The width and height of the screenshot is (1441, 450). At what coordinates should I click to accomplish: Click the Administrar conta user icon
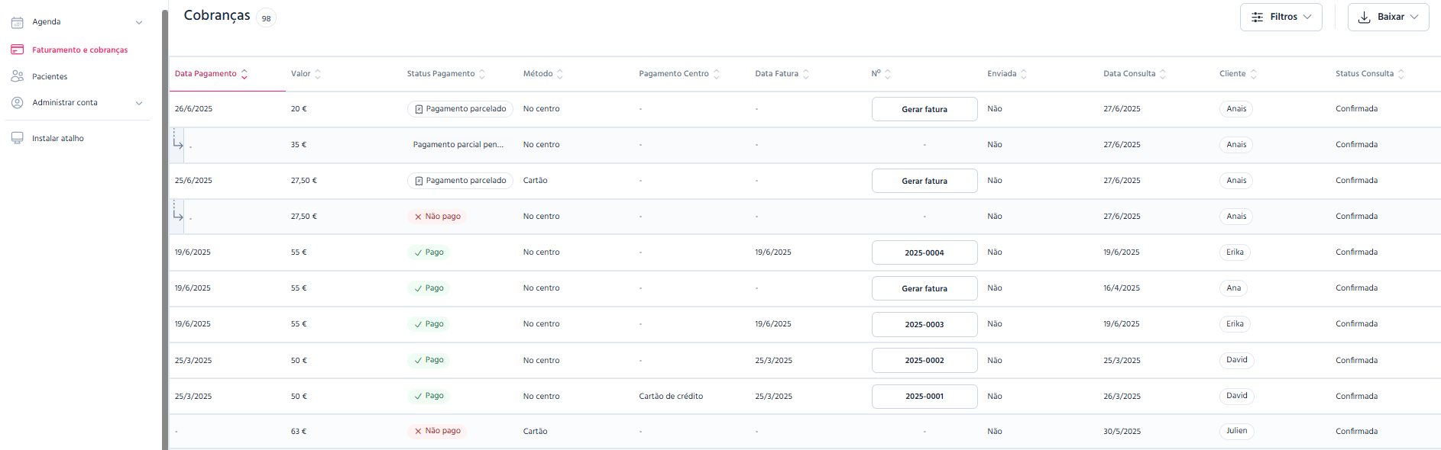click(x=17, y=102)
